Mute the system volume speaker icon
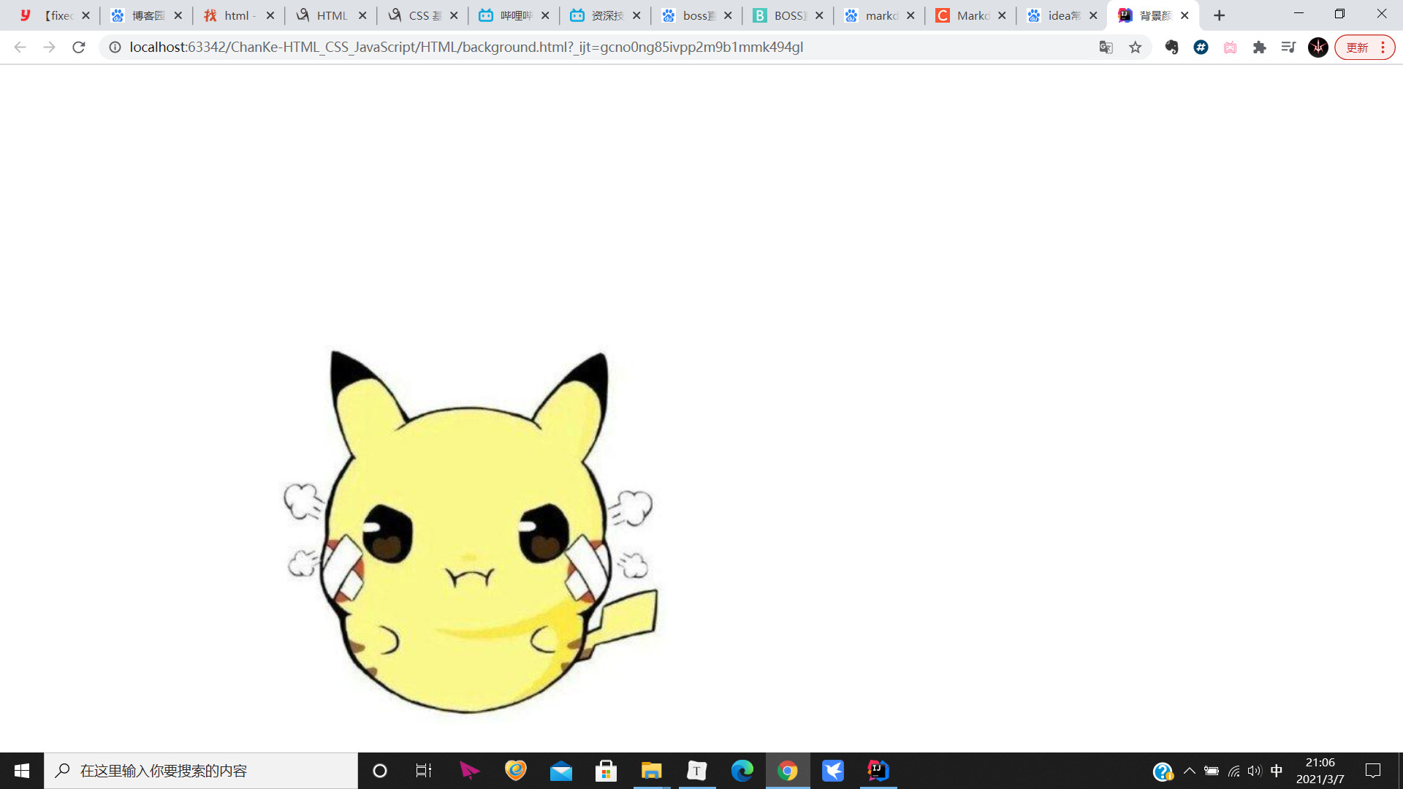Screen dimensions: 1403x789 point(1255,771)
